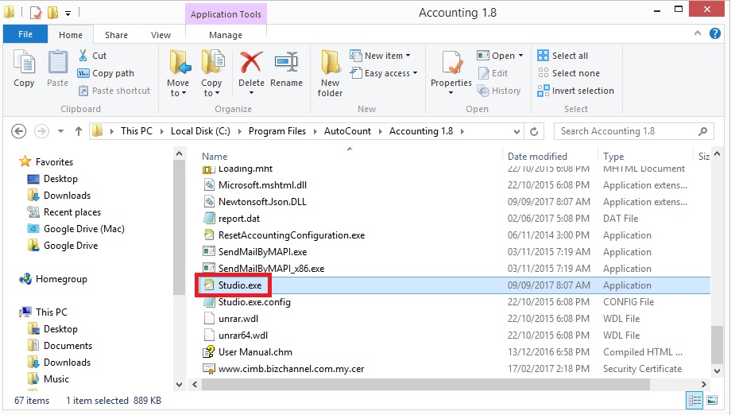This screenshot has height=415, width=735.
Task: Click AutoCount in the address breadcrumb
Action: (x=346, y=131)
